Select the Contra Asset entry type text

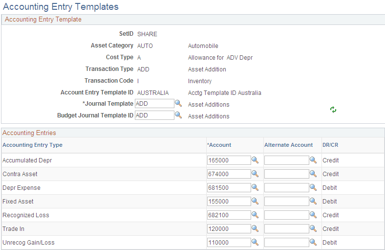coord(20,174)
